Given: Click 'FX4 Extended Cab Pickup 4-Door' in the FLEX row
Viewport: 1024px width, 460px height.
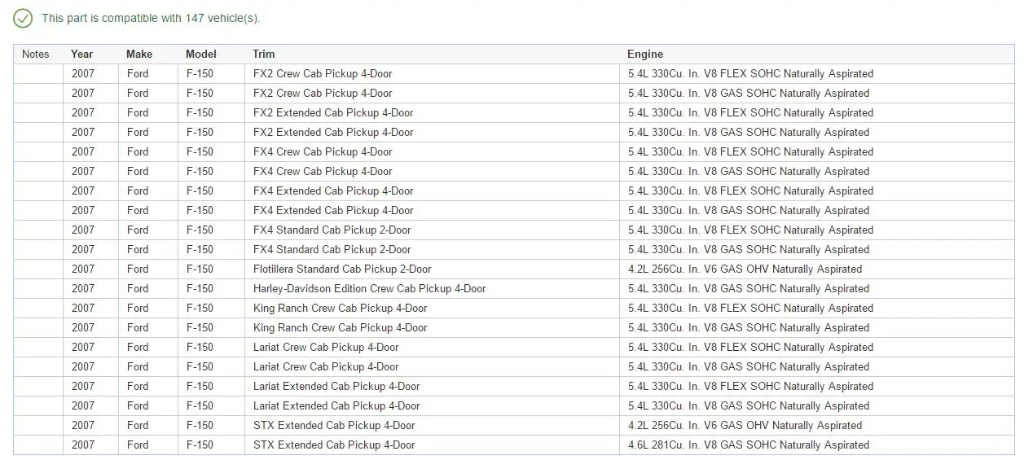Looking at the screenshot, I should click(333, 191).
